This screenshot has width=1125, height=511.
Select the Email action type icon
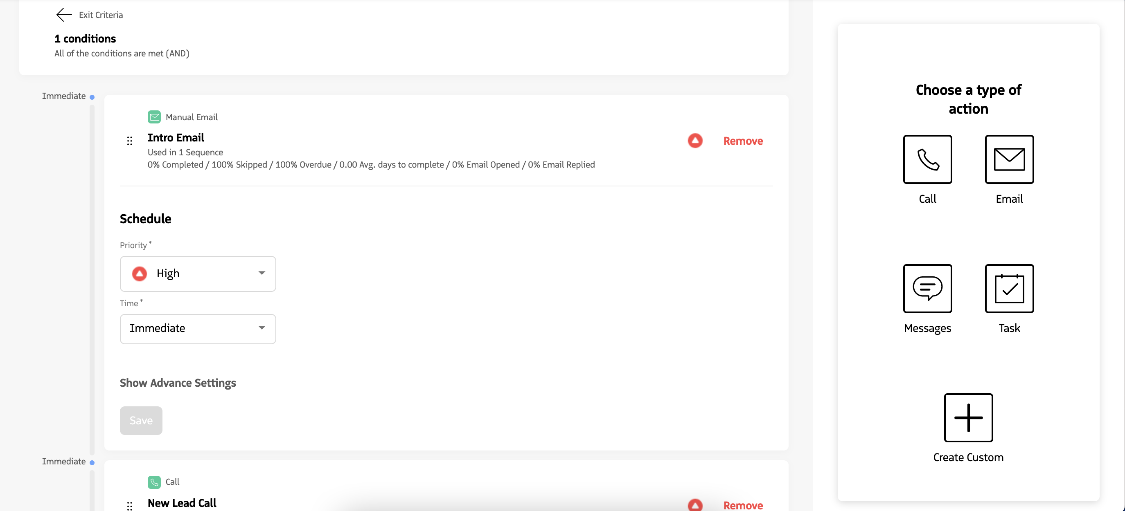click(1009, 159)
